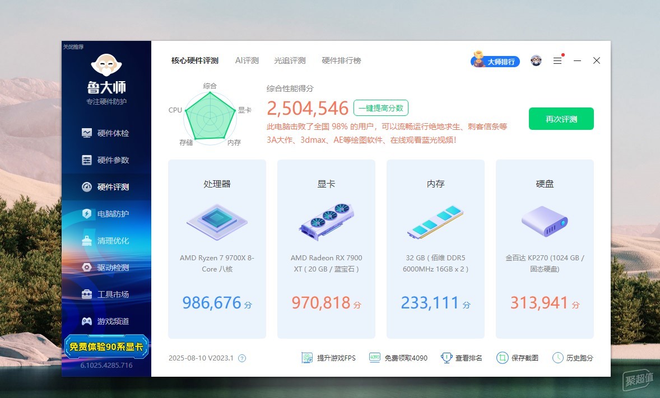This screenshot has width=660, height=398.
Task: Click the 鲁大师 mascot logo
Action: 106,65
